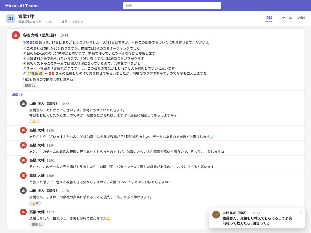The image size is (311, 233).
Task: Click the search box 検索
Action: point(172,5)
